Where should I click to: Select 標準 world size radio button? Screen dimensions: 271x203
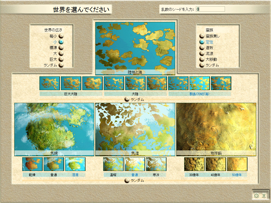point(61,48)
